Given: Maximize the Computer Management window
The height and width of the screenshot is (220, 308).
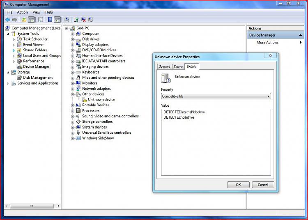Looking at the screenshot, I should point(289,3).
